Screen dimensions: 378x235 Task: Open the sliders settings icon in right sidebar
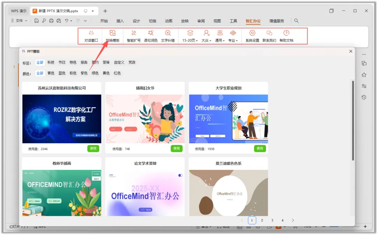tap(364, 86)
